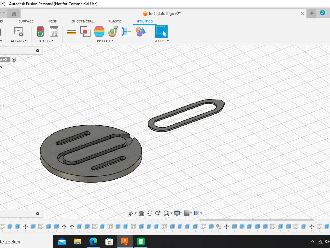This screenshot has width=330, height=248.
Task: Open Microsoft Store from the taskbar
Action: point(109,242)
